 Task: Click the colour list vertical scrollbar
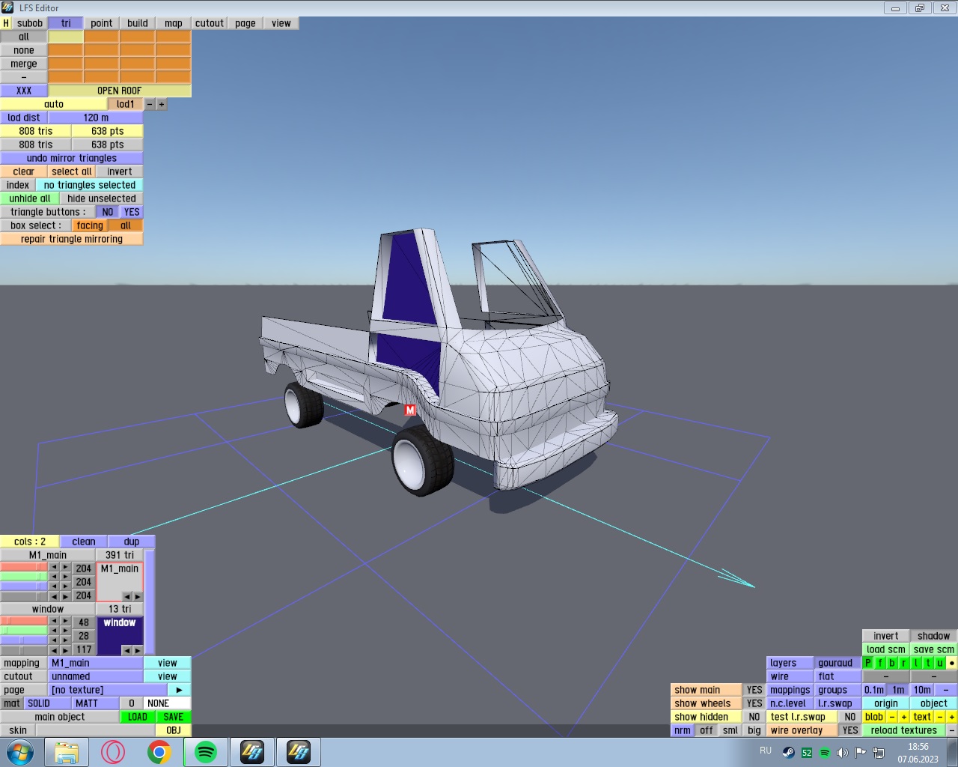click(150, 602)
